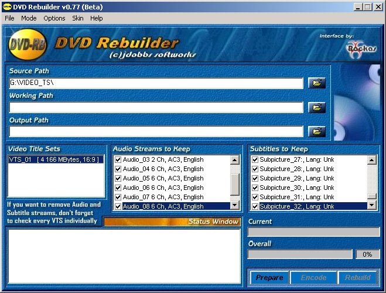Close the DVD Rebuilder window

click(x=378, y=7)
